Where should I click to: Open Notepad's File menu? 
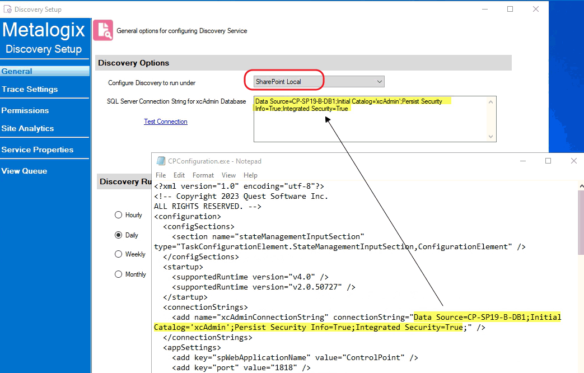pyautogui.click(x=161, y=175)
